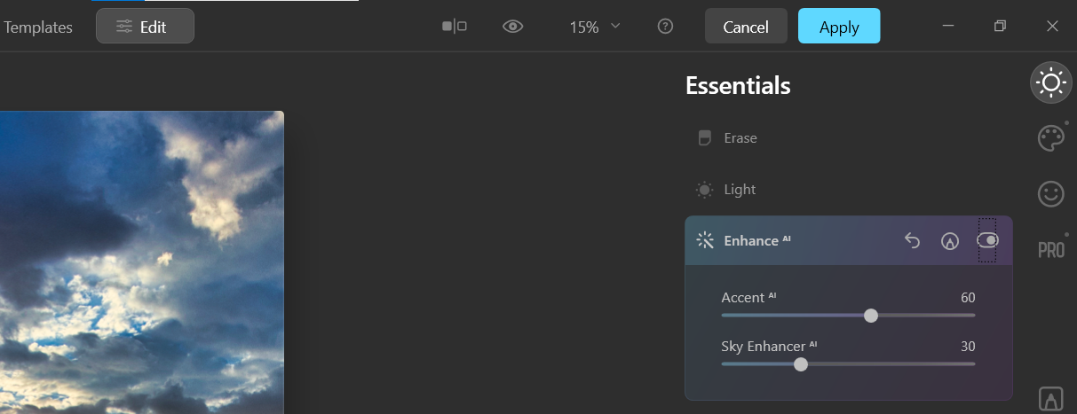Reset the Enhance AI adjustments arrow
The height and width of the screenshot is (414, 1077).
(912, 240)
